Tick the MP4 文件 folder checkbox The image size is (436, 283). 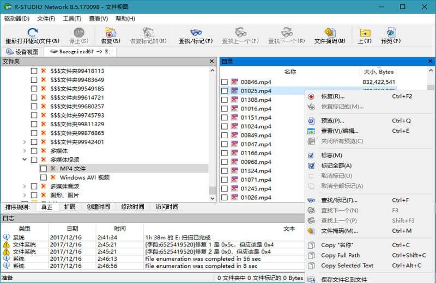(44, 169)
